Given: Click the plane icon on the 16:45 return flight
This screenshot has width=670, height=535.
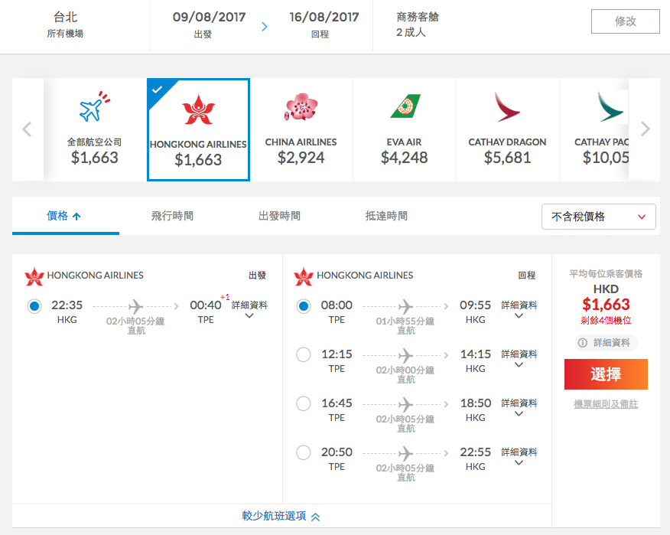Looking at the screenshot, I should [x=405, y=404].
